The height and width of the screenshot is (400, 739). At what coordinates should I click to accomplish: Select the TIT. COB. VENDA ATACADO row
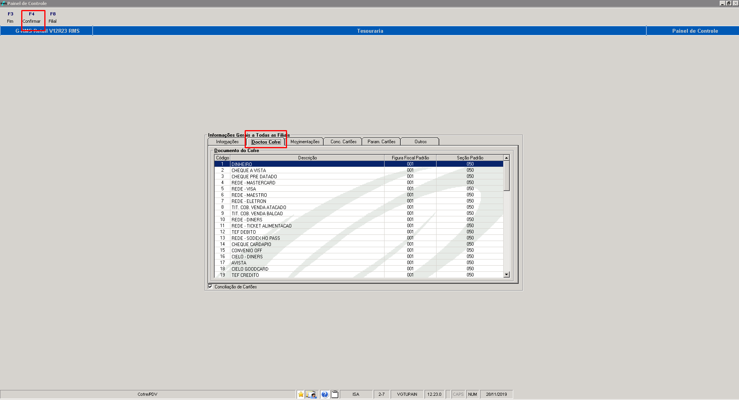(359, 207)
